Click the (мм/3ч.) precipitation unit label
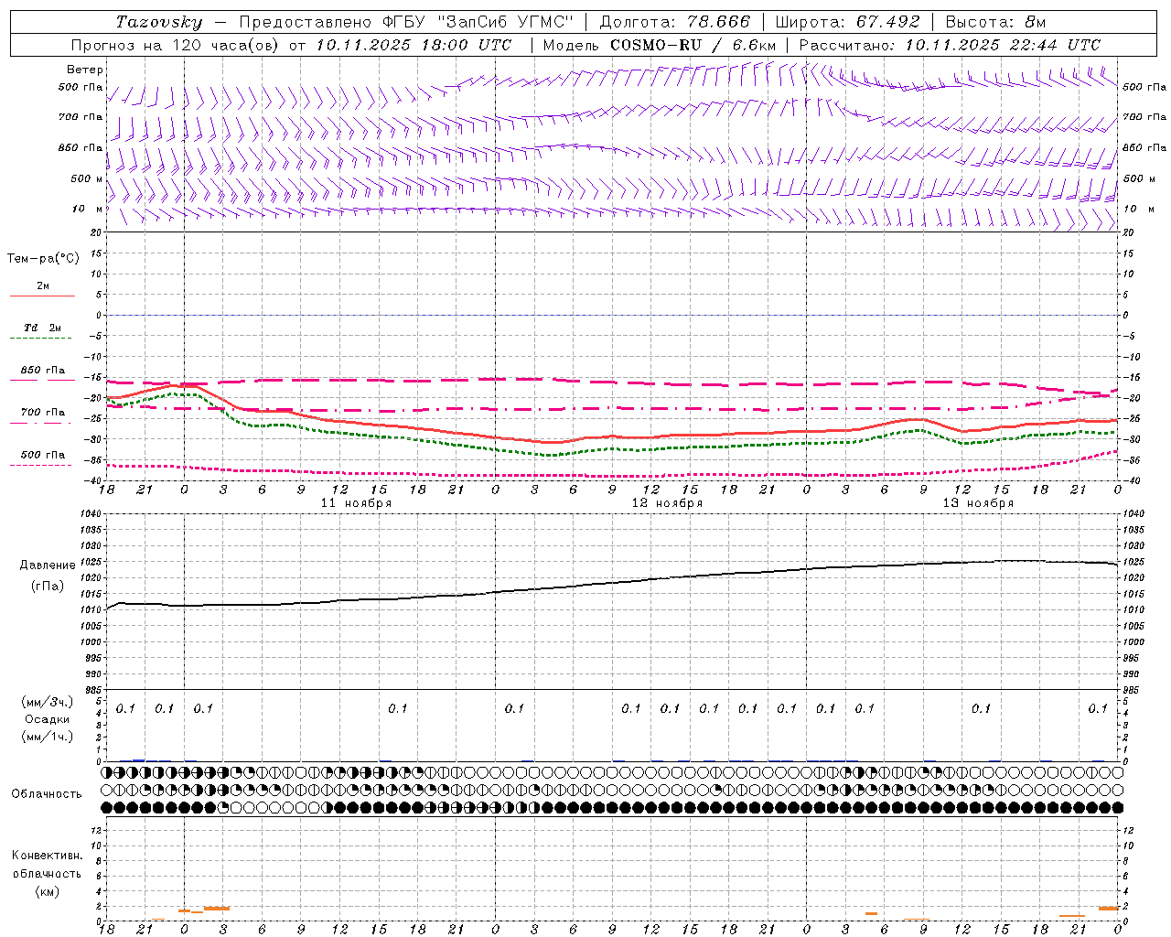The height and width of the screenshot is (937, 1171). click(48, 702)
